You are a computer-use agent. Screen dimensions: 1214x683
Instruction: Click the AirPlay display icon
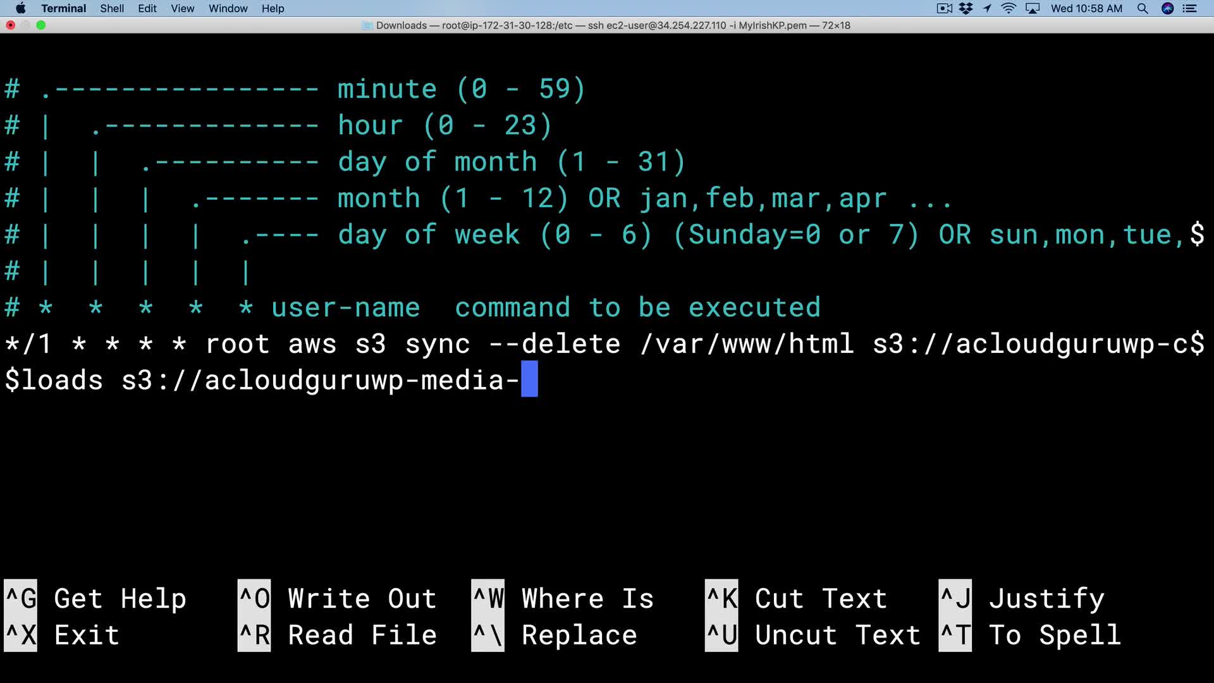point(1033,8)
